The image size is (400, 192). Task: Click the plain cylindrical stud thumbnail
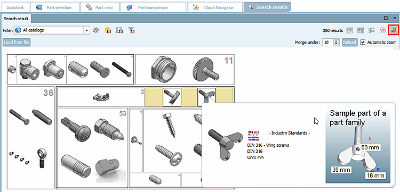click(x=76, y=166)
